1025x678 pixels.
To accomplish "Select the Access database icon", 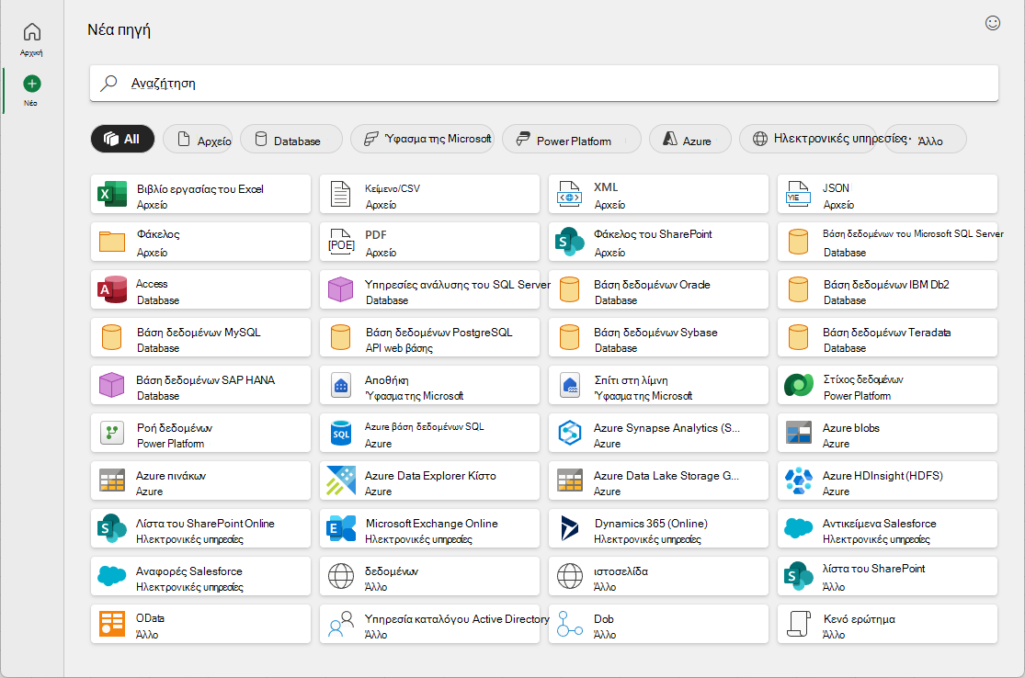I will point(112,289).
